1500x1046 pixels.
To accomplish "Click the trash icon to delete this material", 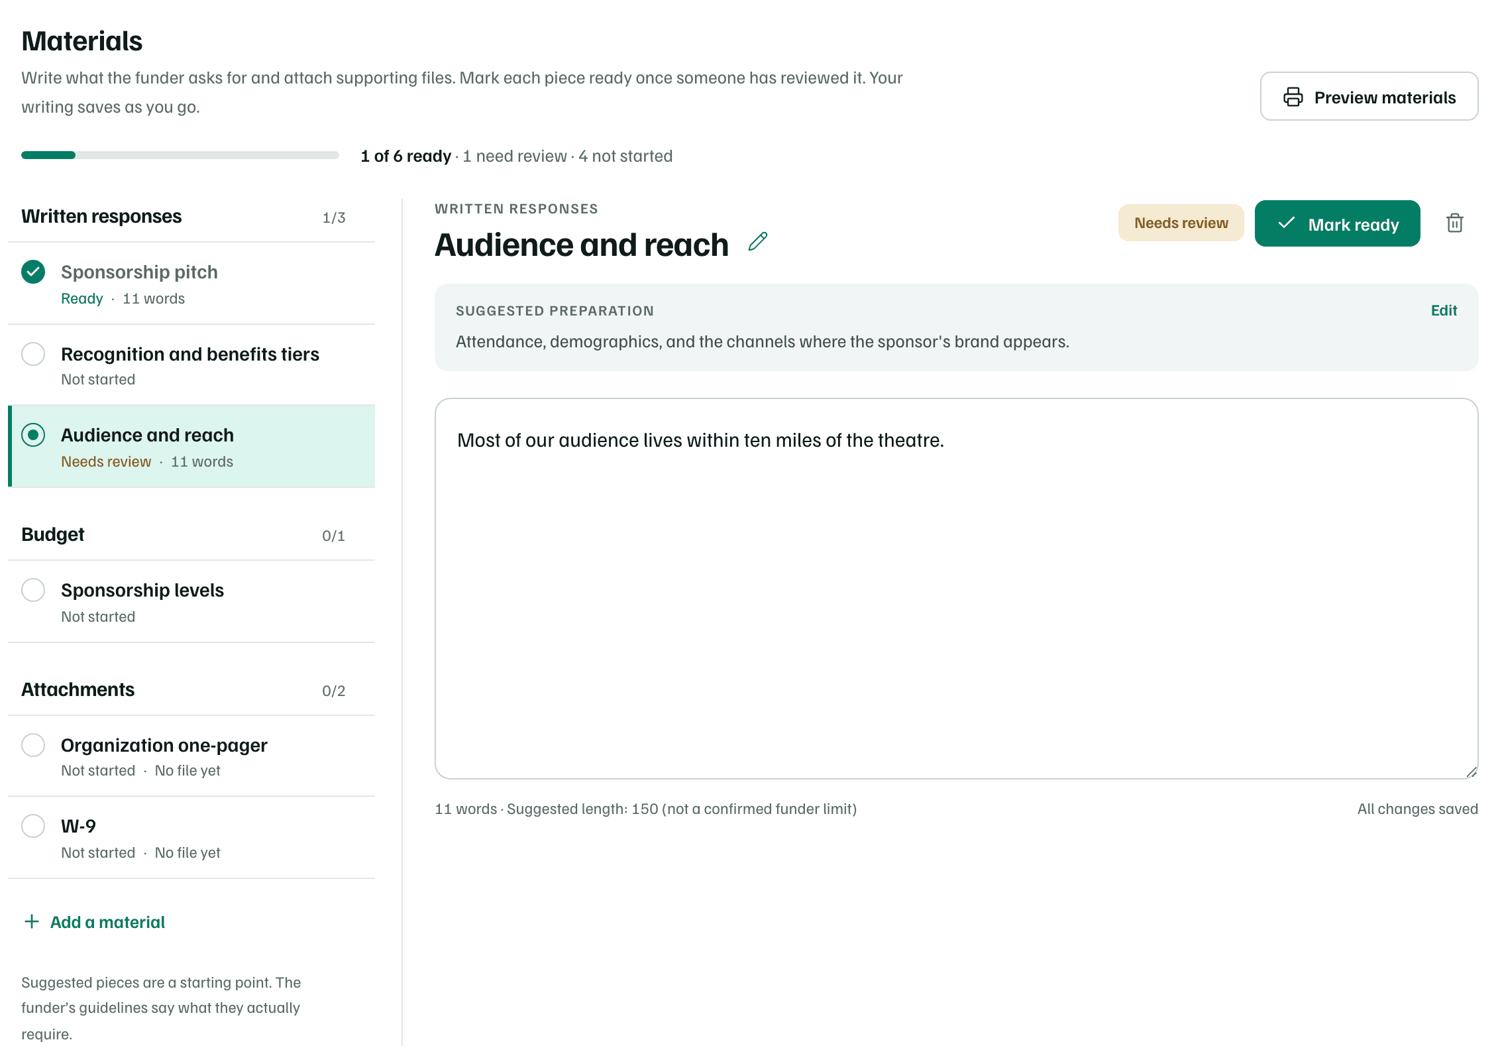I will point(1455,223).
